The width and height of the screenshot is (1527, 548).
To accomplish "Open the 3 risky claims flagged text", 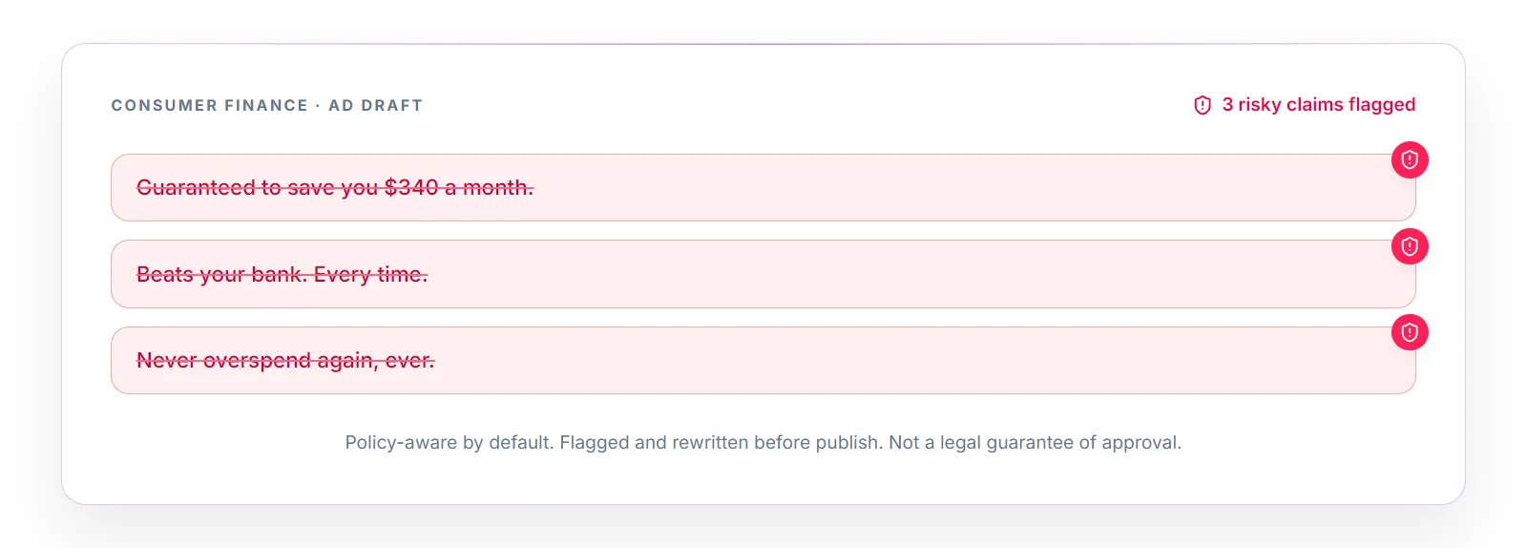I will (x=1319, y=105).
